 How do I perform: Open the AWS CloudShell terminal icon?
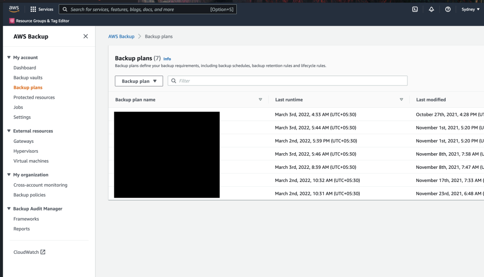[415, 9]
